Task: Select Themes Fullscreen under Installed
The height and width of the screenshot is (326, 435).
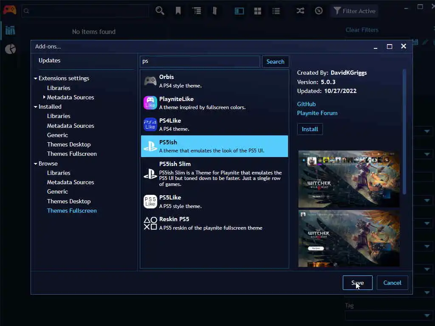Action: 72,154
